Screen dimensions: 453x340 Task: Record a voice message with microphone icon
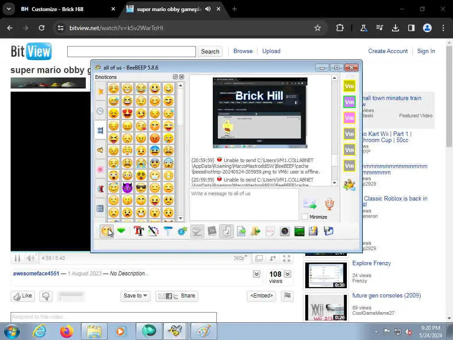coord(329,204)
